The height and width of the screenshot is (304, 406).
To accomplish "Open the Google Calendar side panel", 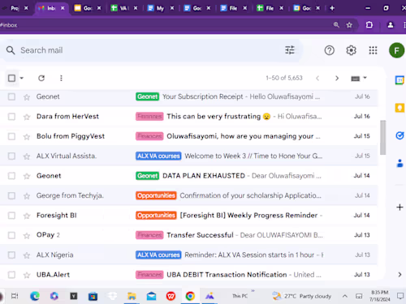I will pyautogui.click(x=400, y=80).
